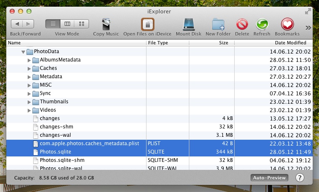
Task: Create a New Folder
Action: pos(218,24)
